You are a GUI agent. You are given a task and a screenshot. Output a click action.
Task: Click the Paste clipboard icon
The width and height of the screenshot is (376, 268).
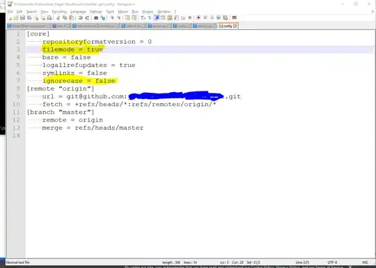(72, 17)
